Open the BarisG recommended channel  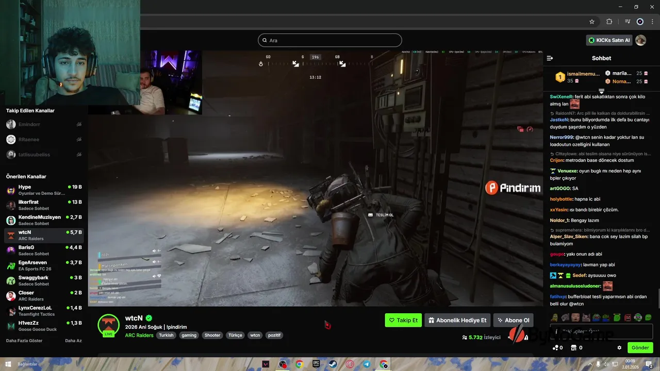44,250
